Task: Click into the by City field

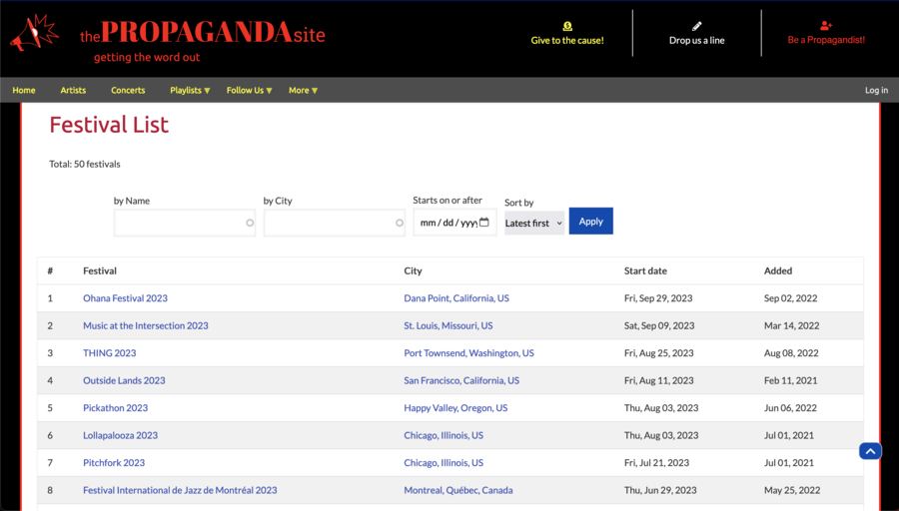Action: [330, 223]
